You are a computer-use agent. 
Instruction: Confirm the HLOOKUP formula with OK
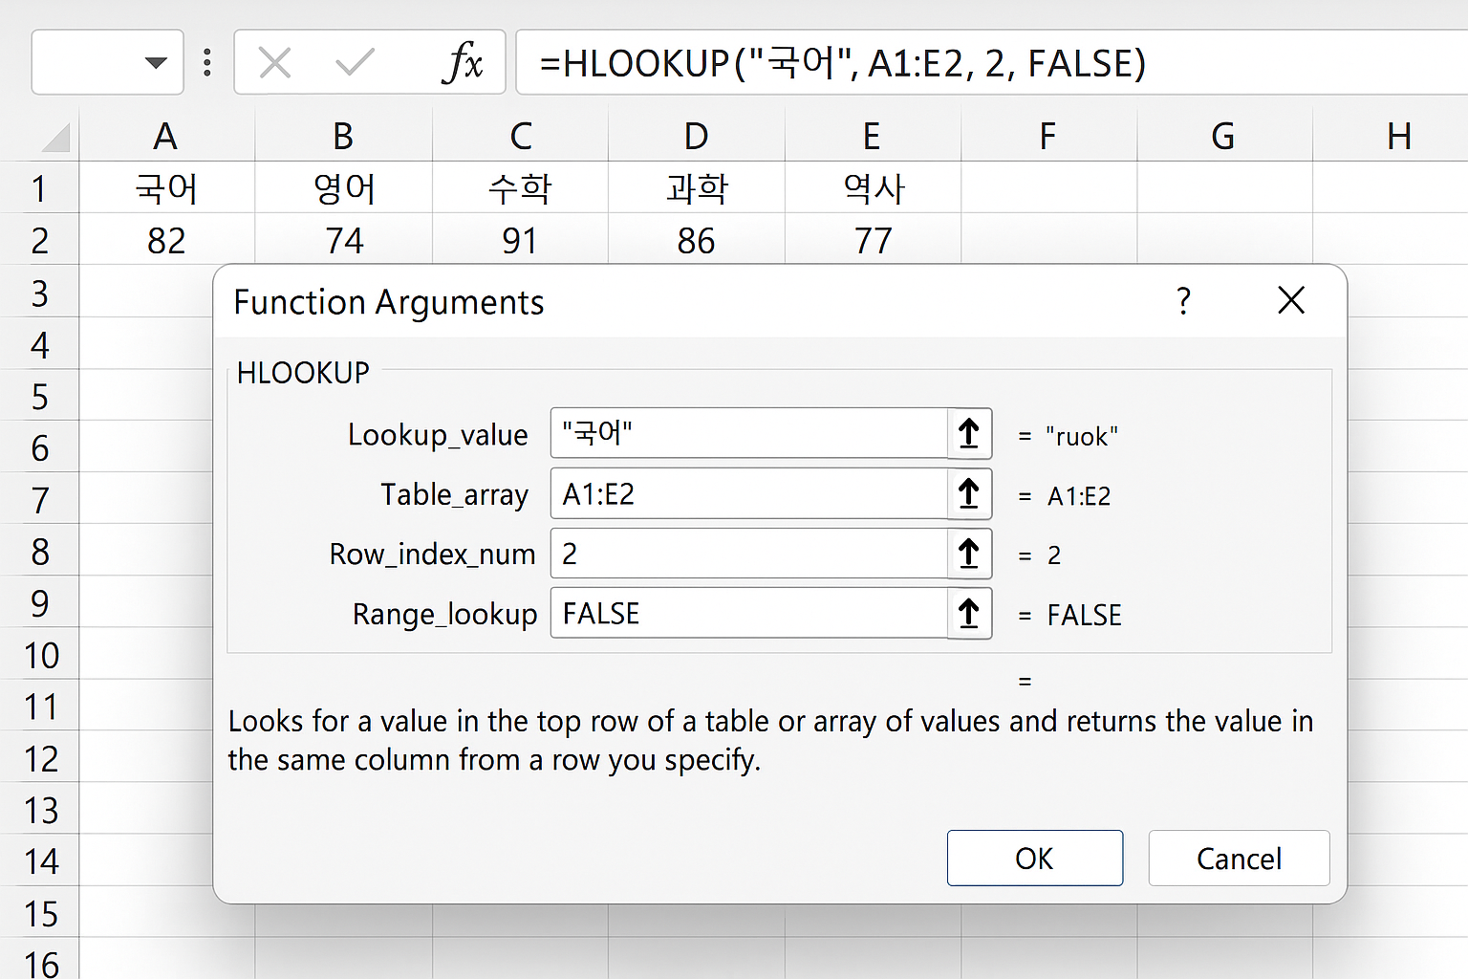(1034, 858)
